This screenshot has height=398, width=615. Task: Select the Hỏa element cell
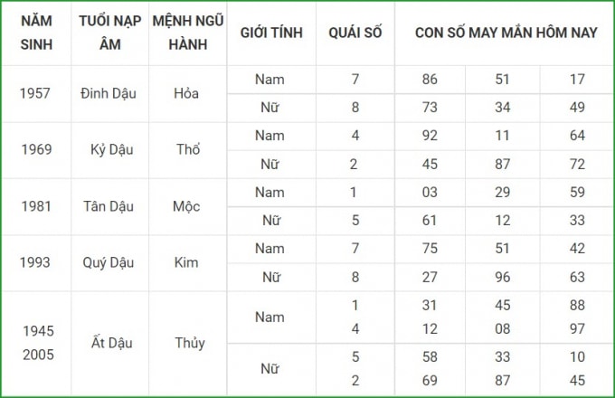coord(186,94)
